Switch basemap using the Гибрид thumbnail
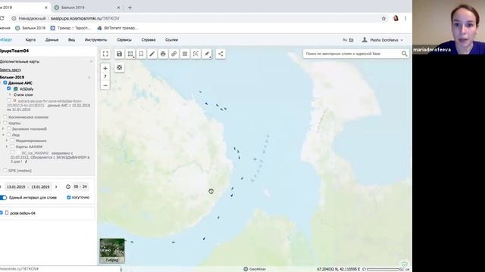 [x=112, y=251]
